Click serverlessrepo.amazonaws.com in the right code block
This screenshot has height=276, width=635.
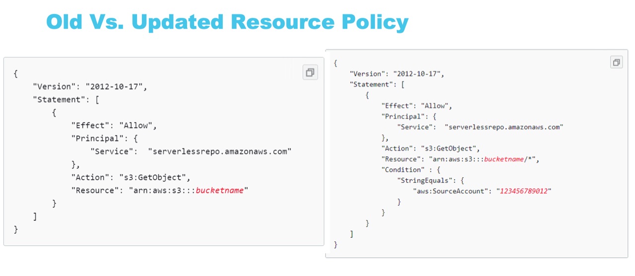tap(504, 127)
